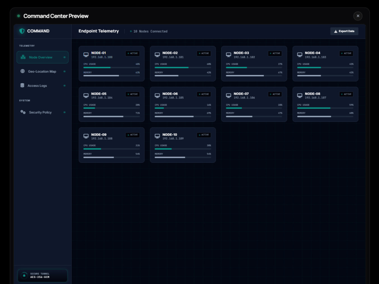Click NODE-02 monitor icon

coord(157,55)
